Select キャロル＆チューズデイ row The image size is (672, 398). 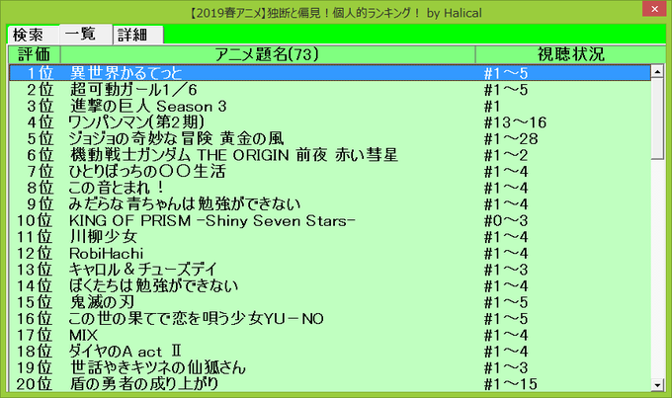click(329, 270)
